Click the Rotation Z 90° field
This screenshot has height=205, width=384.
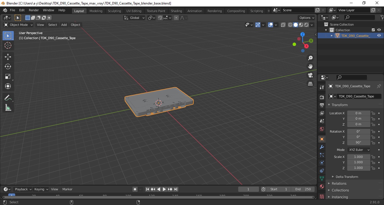(x=359, y=142)
